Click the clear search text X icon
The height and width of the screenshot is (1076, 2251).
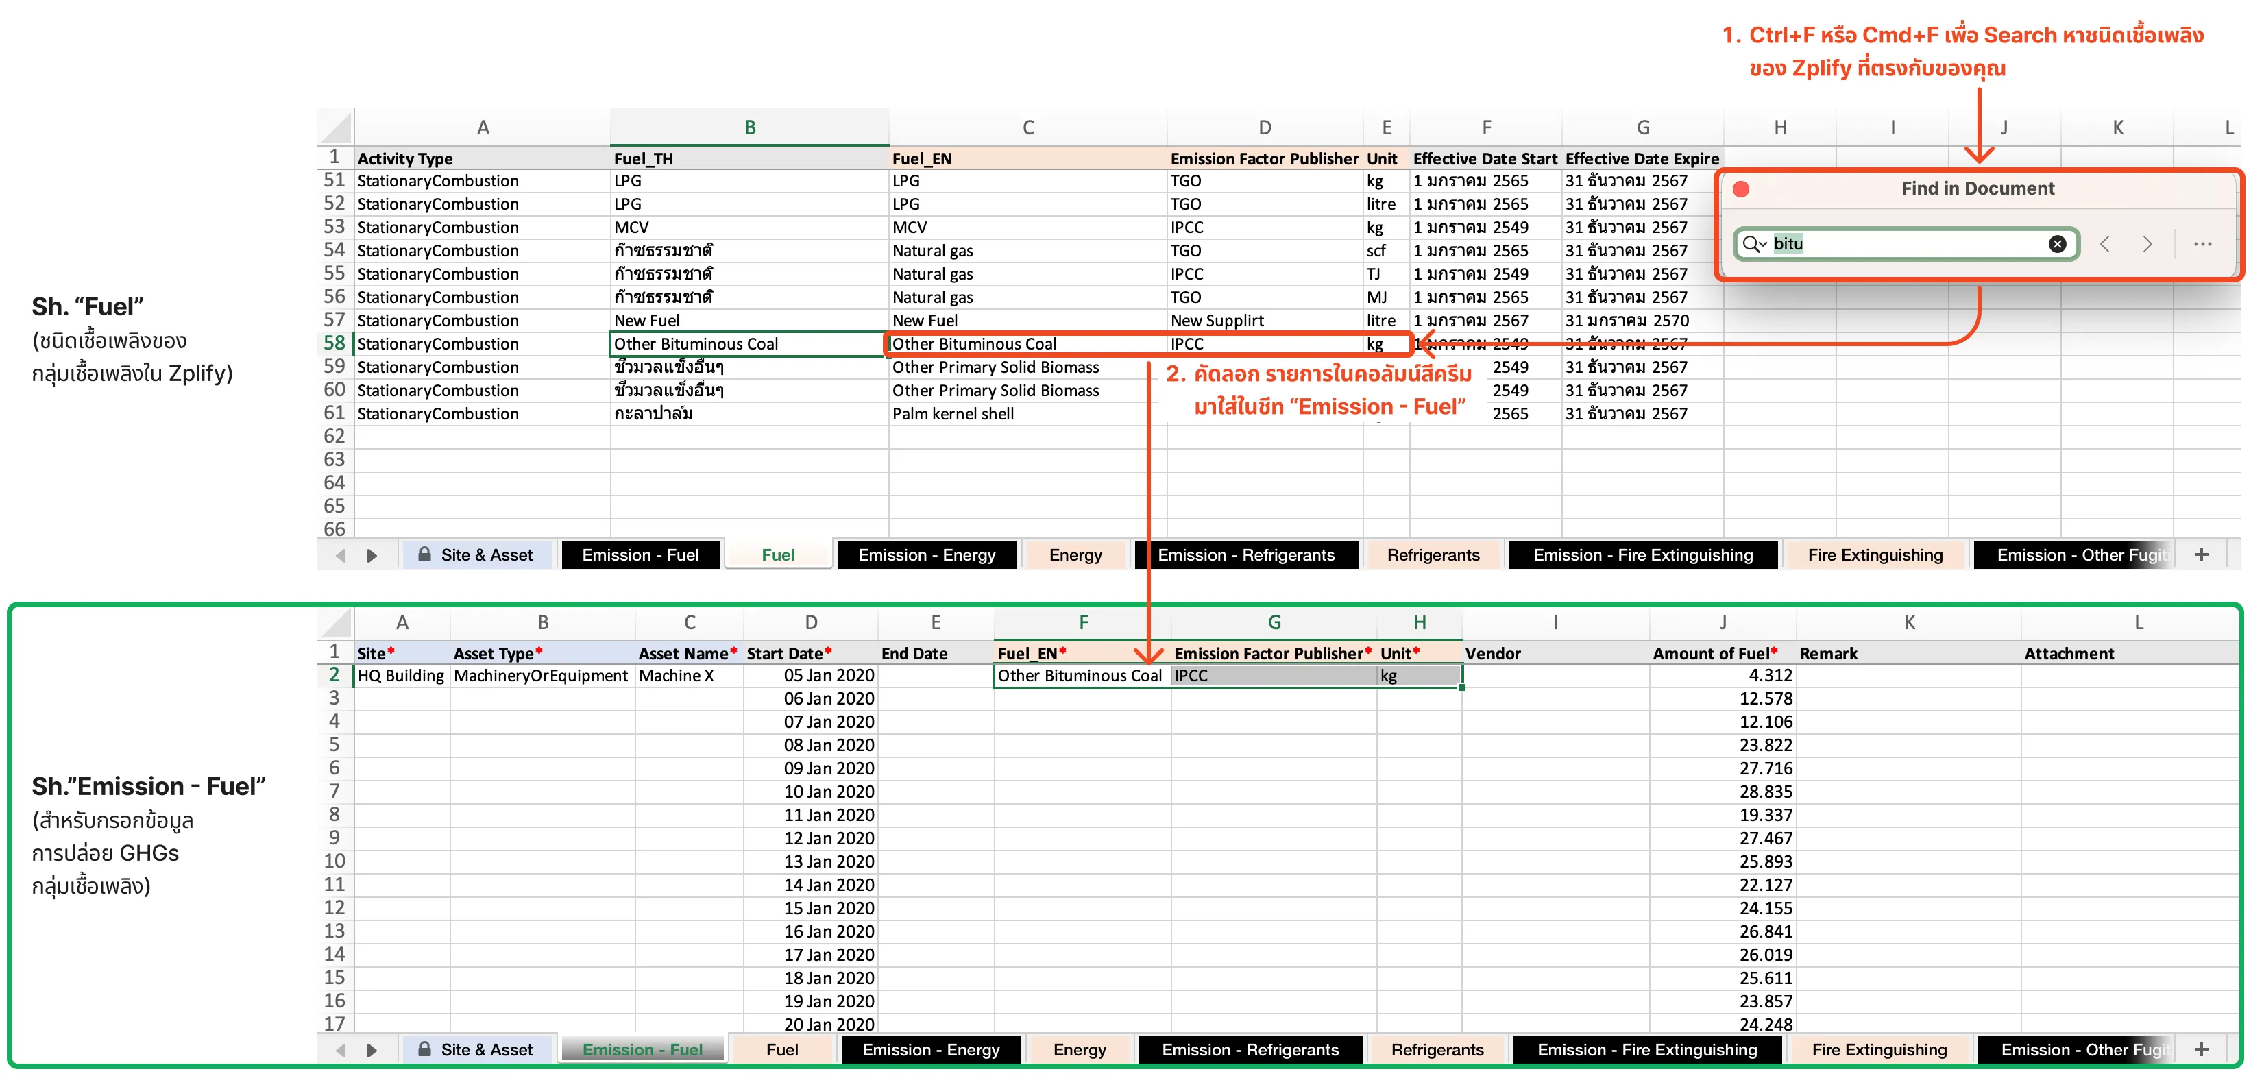coord(2057,244)
